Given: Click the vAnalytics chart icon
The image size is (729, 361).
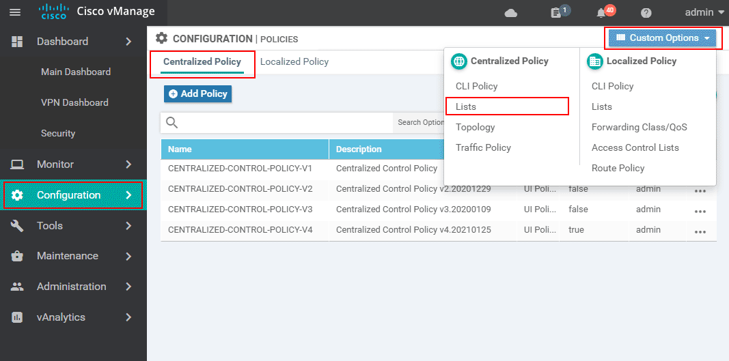Looking at the screenshot, I should coord(18,317).
